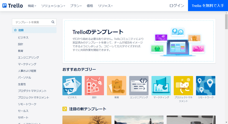The width and height of the screenshot is (228, 124).
Task: Select the プロジェクトマネジメント robot category tile
Action: (183, 86)
